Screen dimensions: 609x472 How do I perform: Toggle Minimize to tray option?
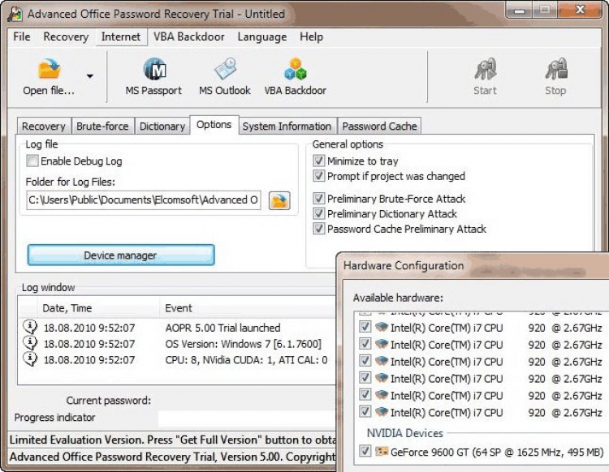[x=318, y=161]
